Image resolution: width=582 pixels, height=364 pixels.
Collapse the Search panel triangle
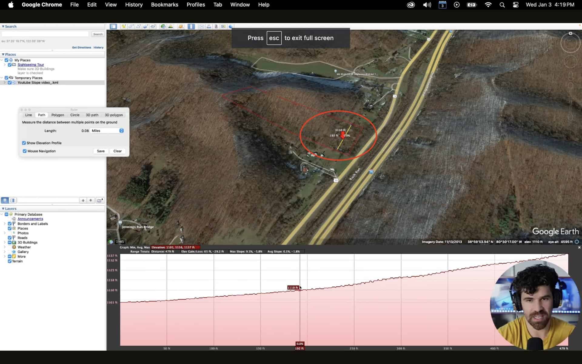tap(3, 26)
